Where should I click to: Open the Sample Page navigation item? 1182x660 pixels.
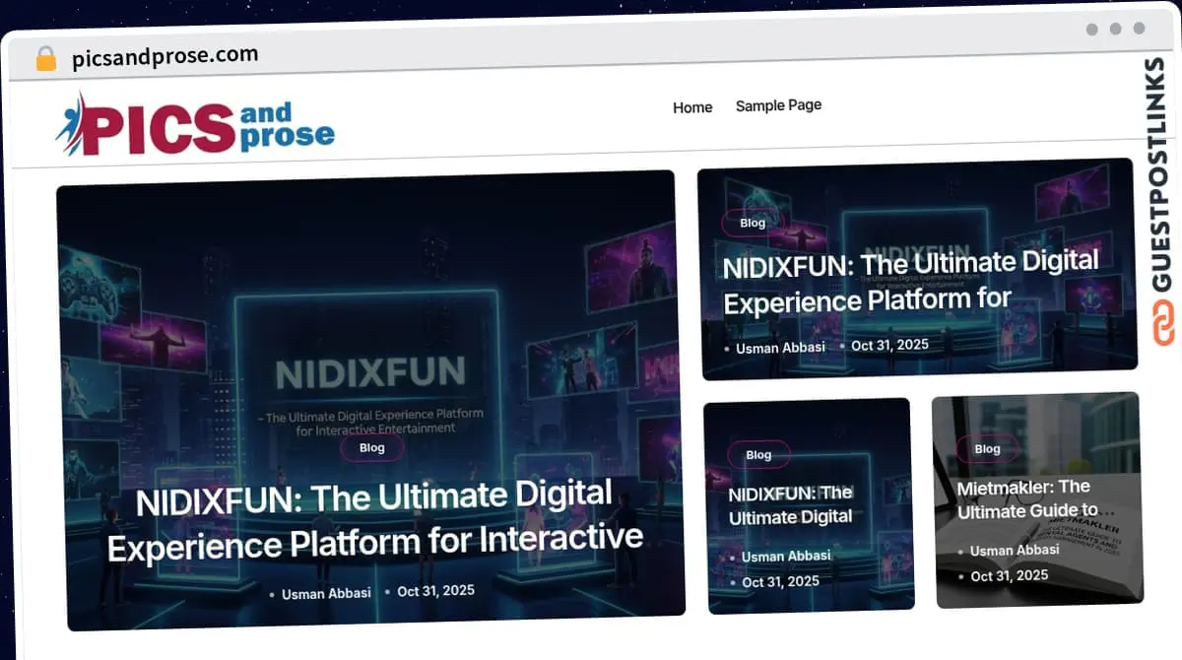(778, 104)
